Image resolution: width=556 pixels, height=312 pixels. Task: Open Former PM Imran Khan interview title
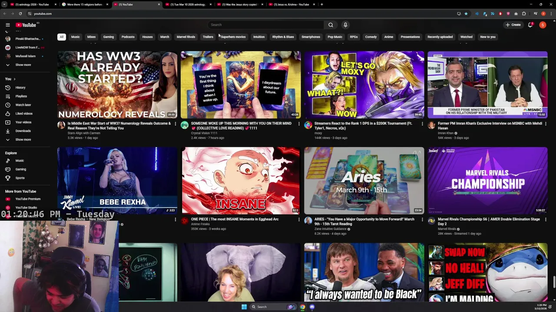[x=490, y=126]
